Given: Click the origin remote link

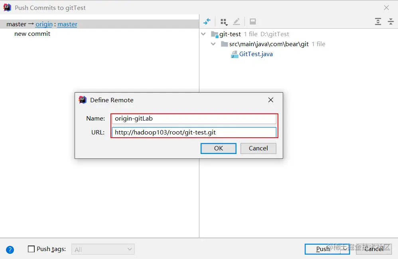Looking at the screenshot, I should coord(44,24).
